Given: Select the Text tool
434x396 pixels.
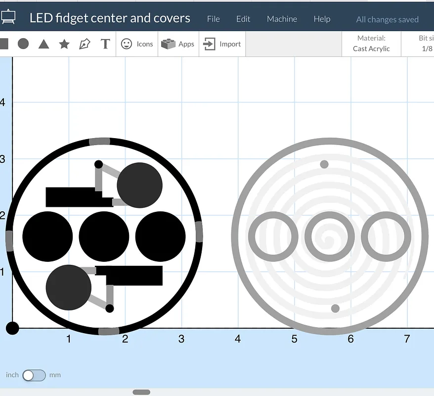Looking at the screenshot, I should (105, 44).
